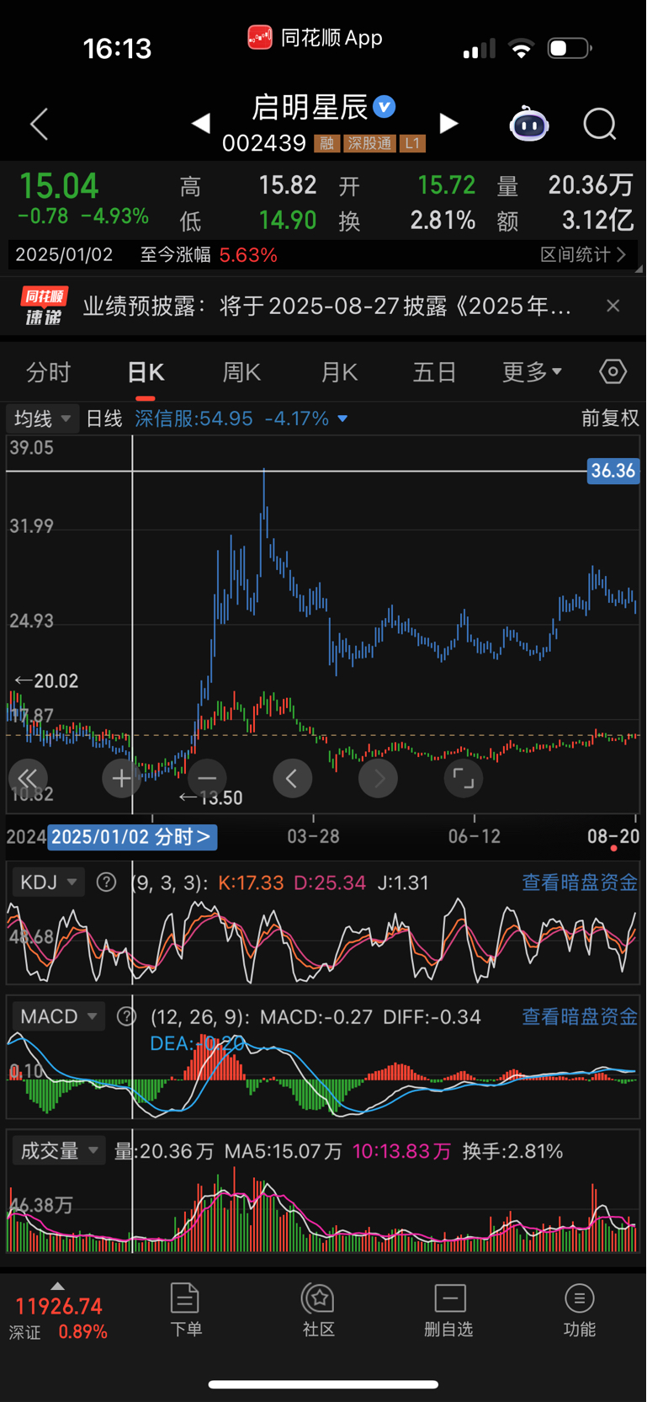
Task: Tap the L1 level badge
Action: [x=412, y=143]
